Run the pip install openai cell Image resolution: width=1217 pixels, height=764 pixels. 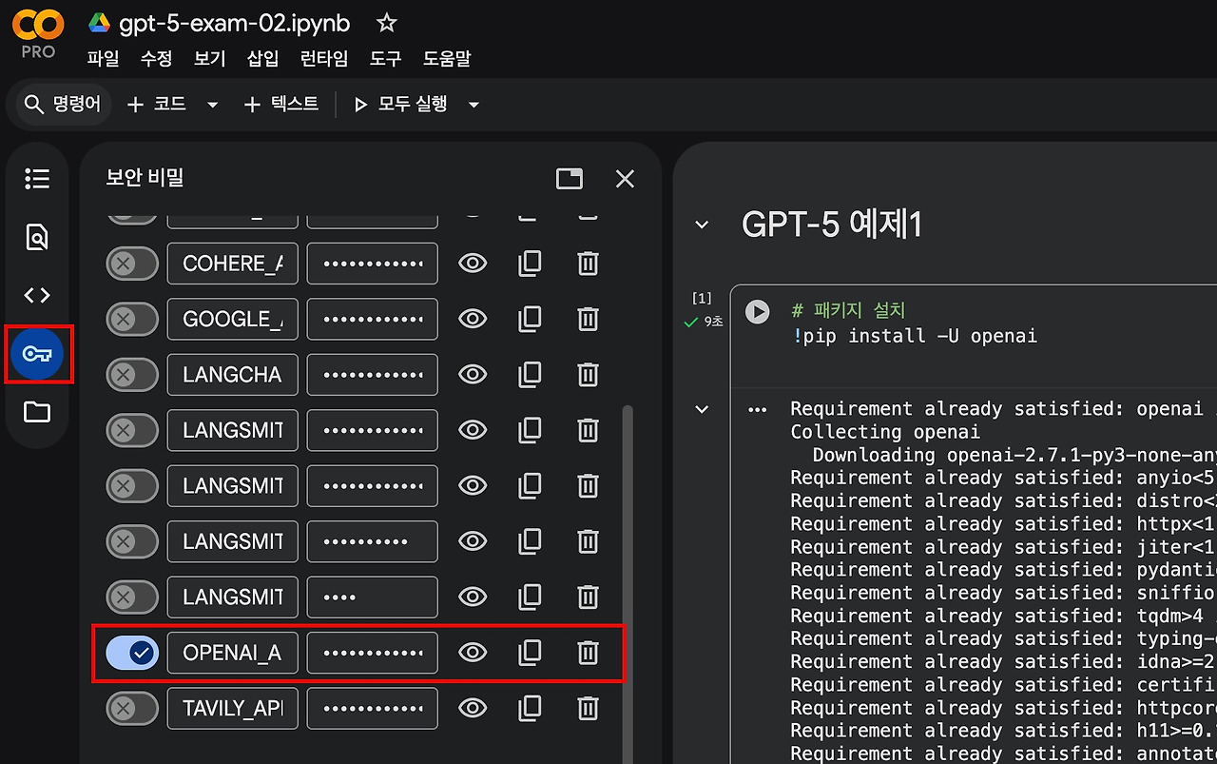757,311
